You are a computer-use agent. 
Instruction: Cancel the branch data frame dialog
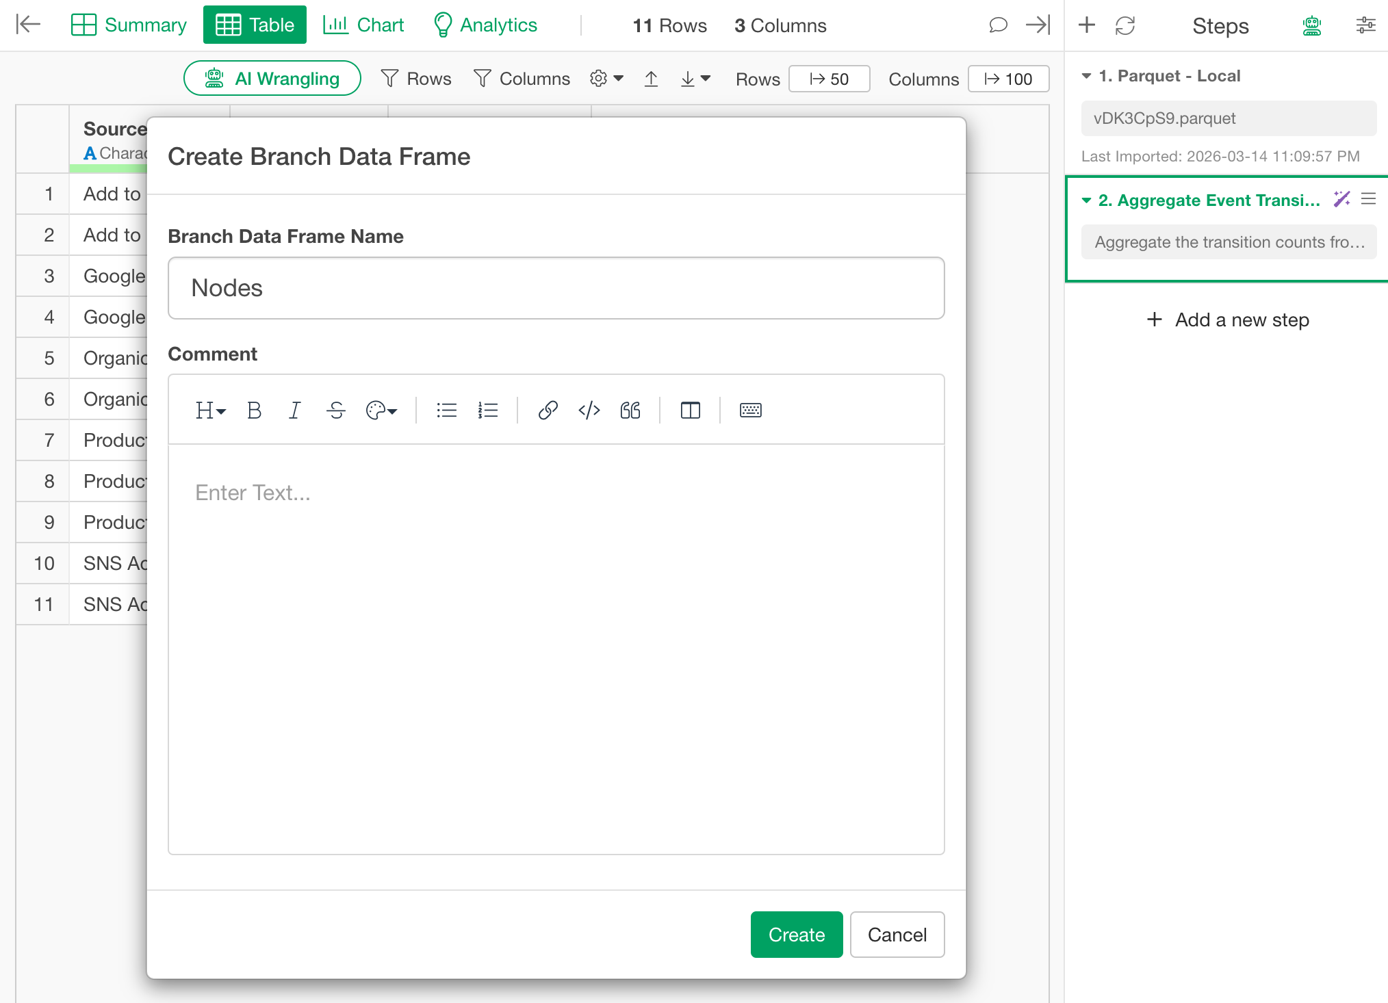(x=897, y=935)
